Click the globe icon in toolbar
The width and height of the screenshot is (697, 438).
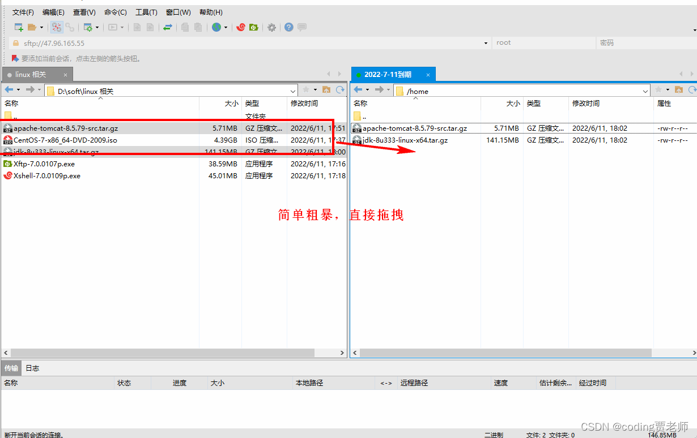[x=216, y=27]
